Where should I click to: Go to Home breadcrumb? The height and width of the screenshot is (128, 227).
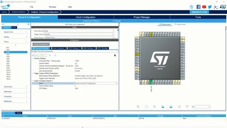[x=4, y=12]
